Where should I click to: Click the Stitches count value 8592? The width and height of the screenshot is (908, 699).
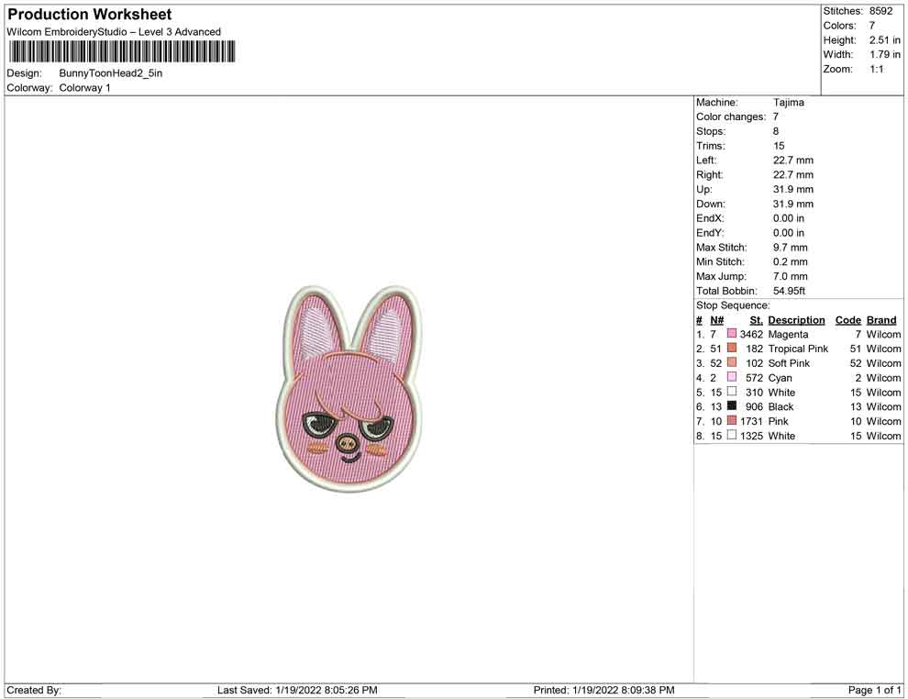tap(880, 11)
